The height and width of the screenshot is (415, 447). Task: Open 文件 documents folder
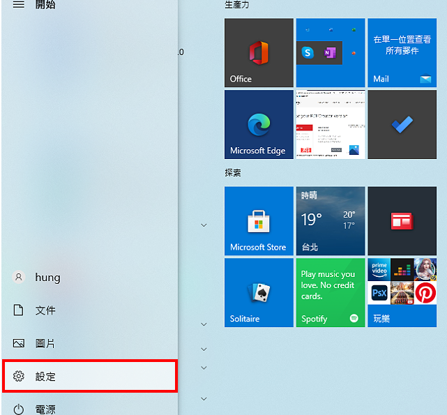(x=89, y=310)
